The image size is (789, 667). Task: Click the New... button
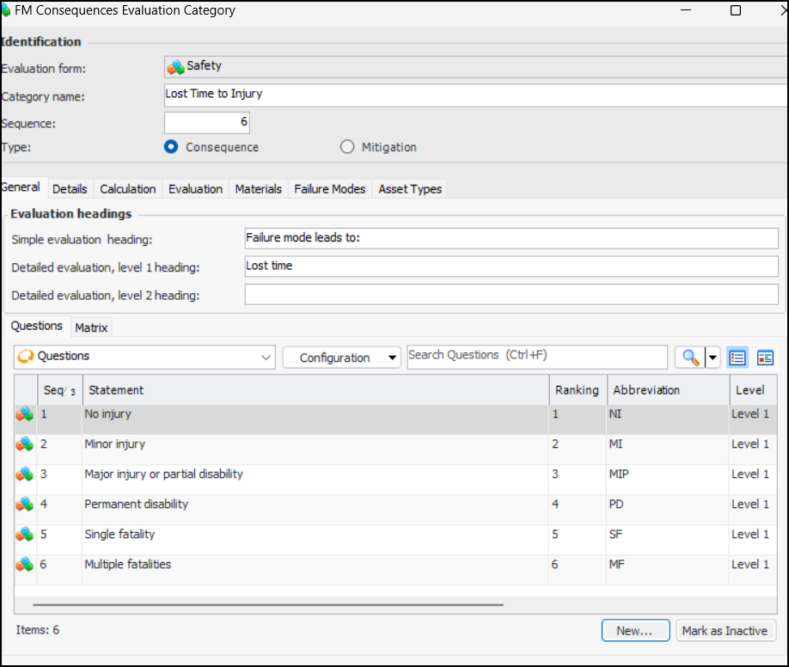635,631
